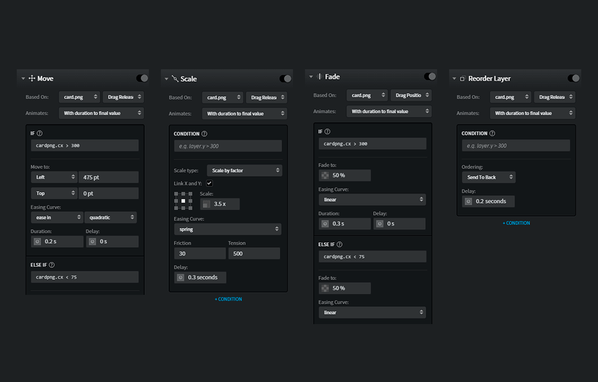Select the scale anchor point grid
Image resolution: width=598 pixels, height=382 pixels.
(184, 201)
